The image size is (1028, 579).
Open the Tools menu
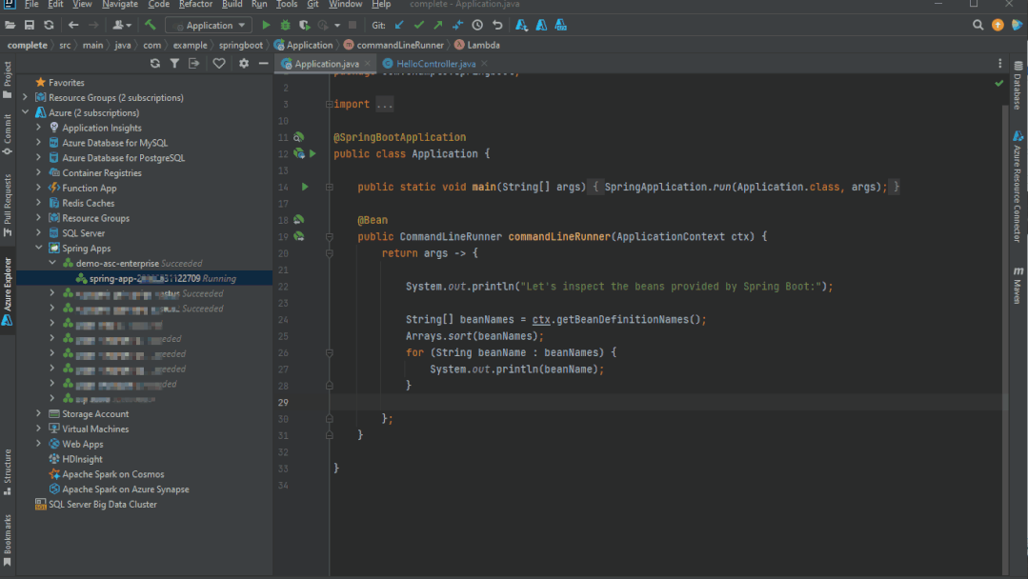[287, 4]
